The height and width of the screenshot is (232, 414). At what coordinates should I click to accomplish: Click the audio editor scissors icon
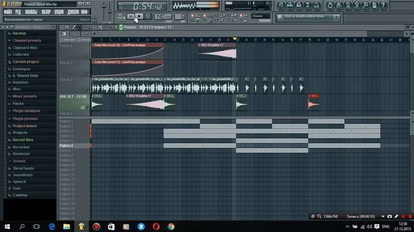[x=356, y=5]
